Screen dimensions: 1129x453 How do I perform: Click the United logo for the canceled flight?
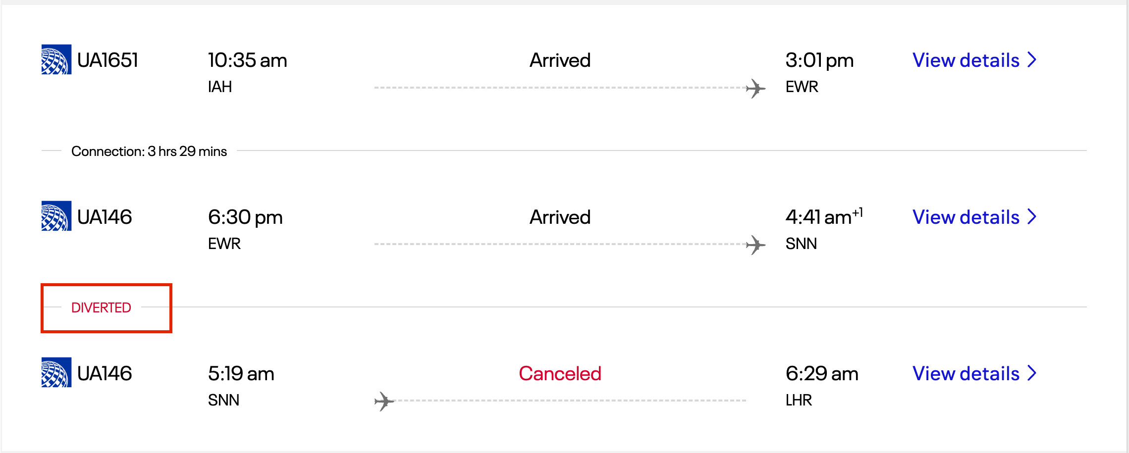coord(56,373)
